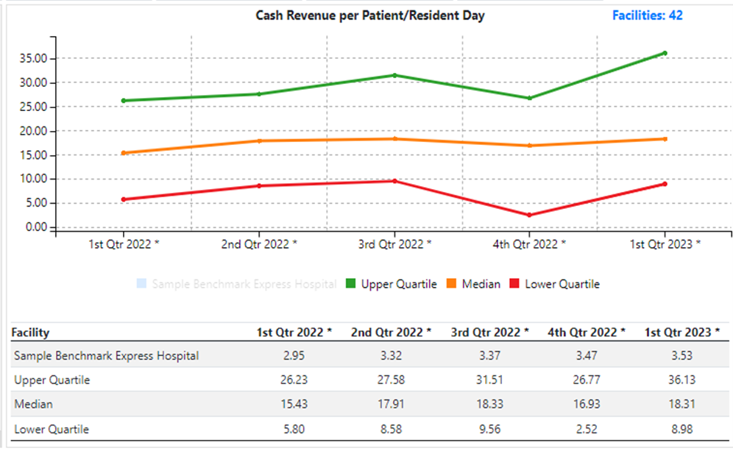Click the 2nd Qtr 2022 * table column header

pyautogui.click(x=392, y=333)
